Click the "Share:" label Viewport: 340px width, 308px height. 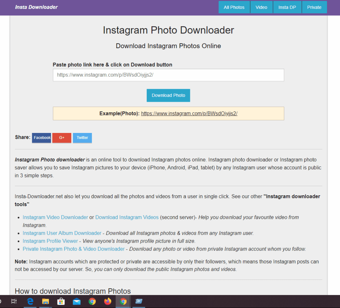point(23,137)
